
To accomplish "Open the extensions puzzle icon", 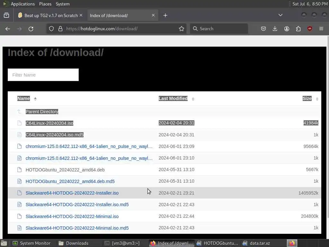I will click(x=298, y=29).
